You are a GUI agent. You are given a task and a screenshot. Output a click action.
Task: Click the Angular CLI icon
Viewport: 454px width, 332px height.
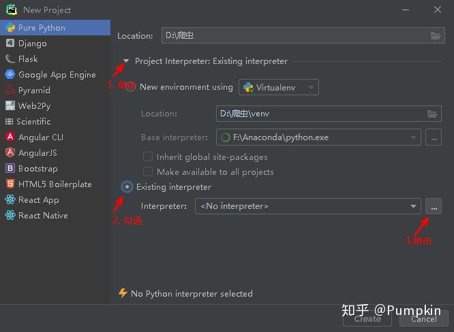(x=10, y=137)
